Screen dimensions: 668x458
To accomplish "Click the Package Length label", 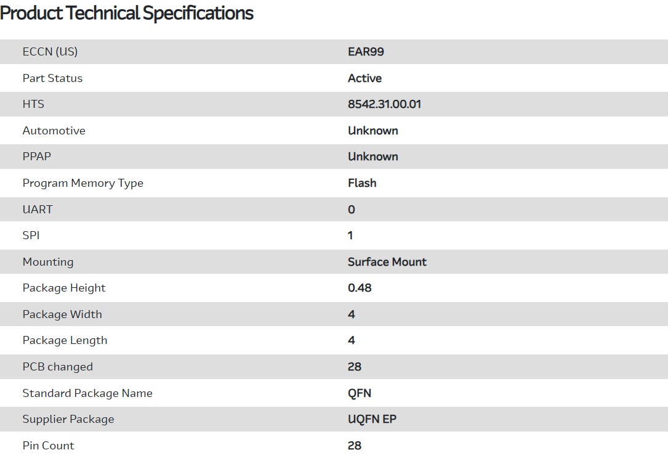I will tap(65, 340).
